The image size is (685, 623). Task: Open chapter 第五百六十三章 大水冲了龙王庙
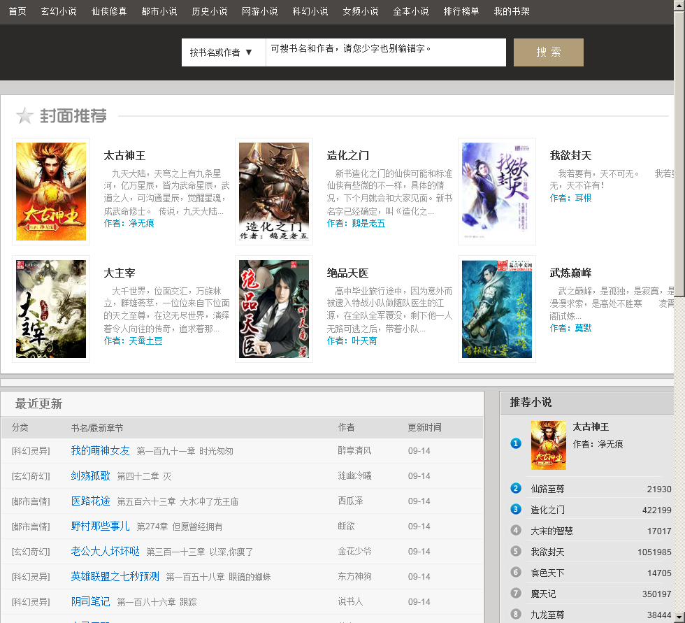(178, 501)
